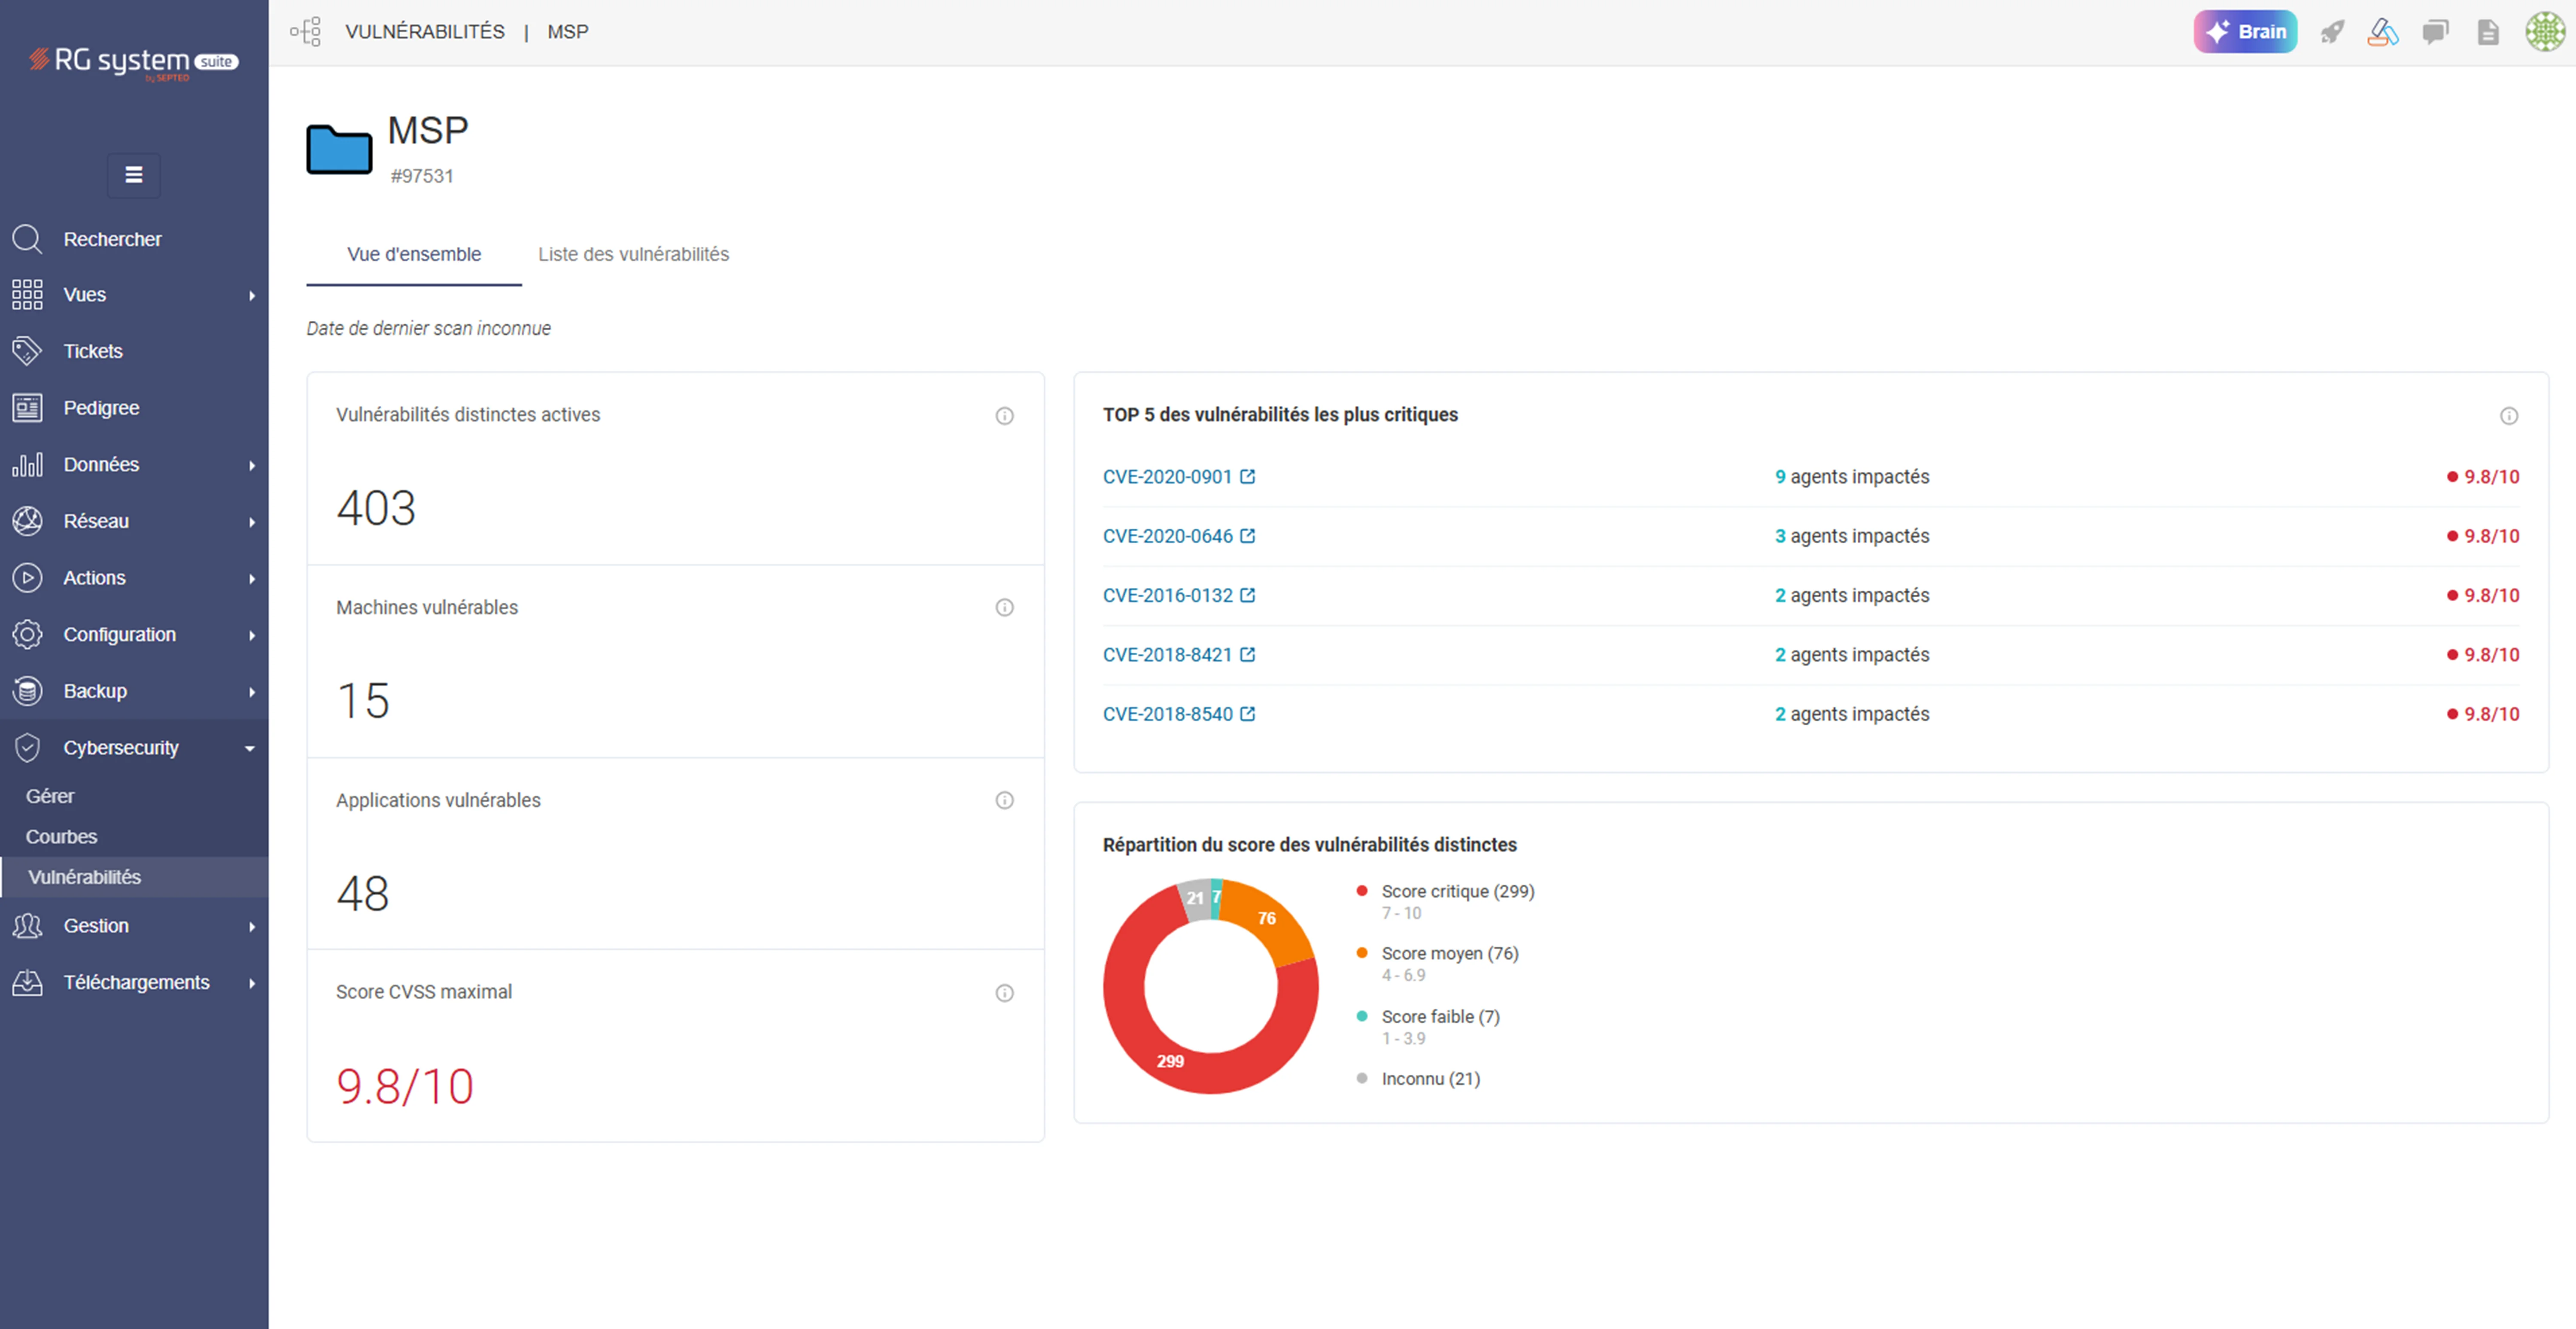This screenshot has height=1329, width=2576.
Task: Expand the Vues submenu arrow
Action: [252, 295]
